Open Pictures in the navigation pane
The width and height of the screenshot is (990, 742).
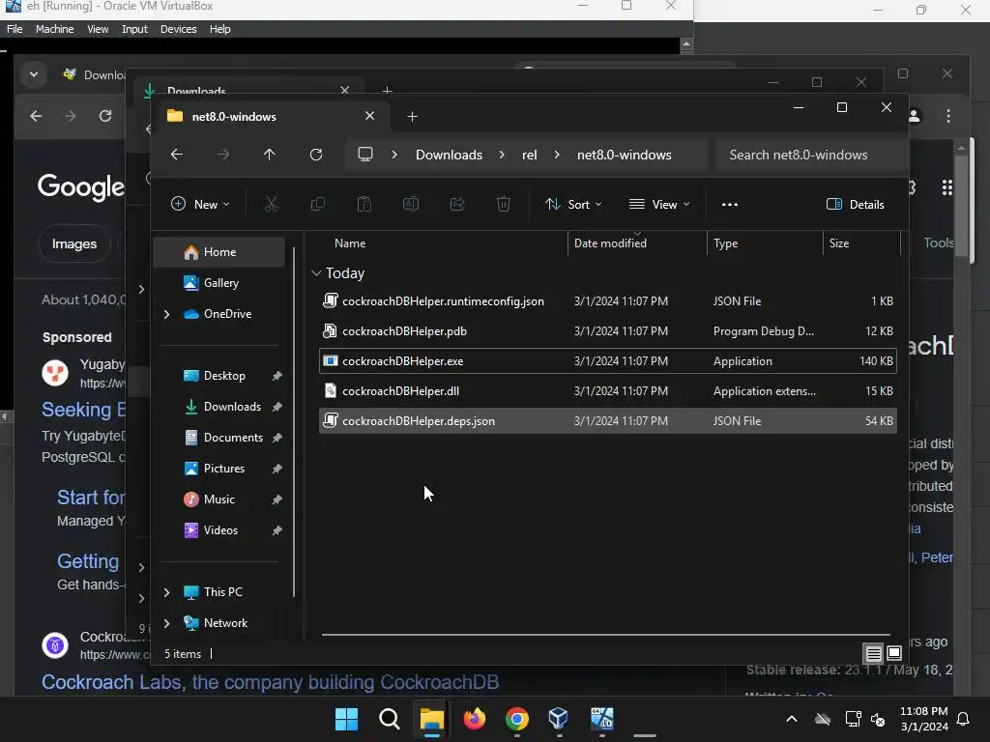tap(224, 469)
